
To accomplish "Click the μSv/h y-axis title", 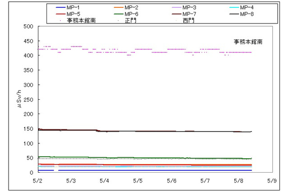I will (19, 99).
